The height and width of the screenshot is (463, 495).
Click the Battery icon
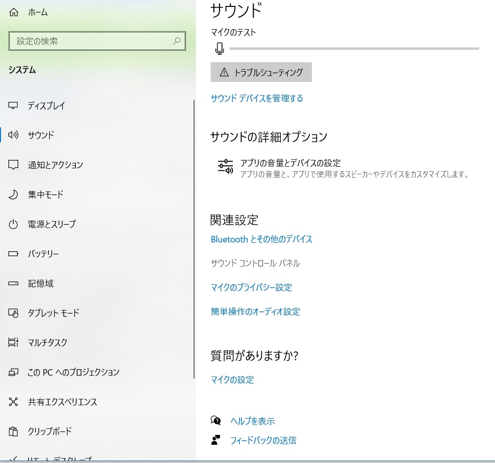[13, 254]
